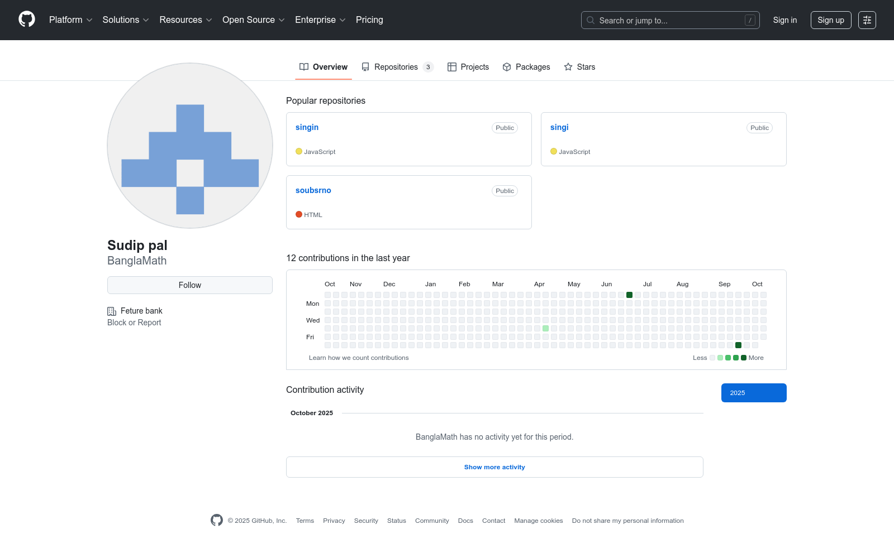Screen dimensions: 894x558
Task: Open the soubsrno repository
Action: (313, 190)
